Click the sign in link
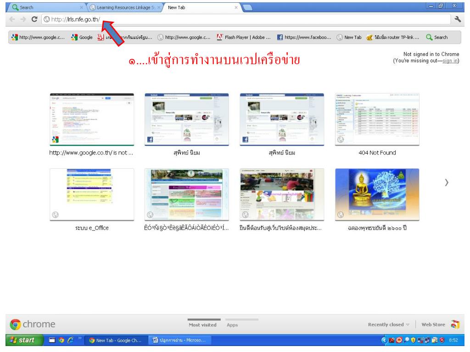The width and height of the screenshot is (470, 352). pyautogui.click(x=450, y=61)
